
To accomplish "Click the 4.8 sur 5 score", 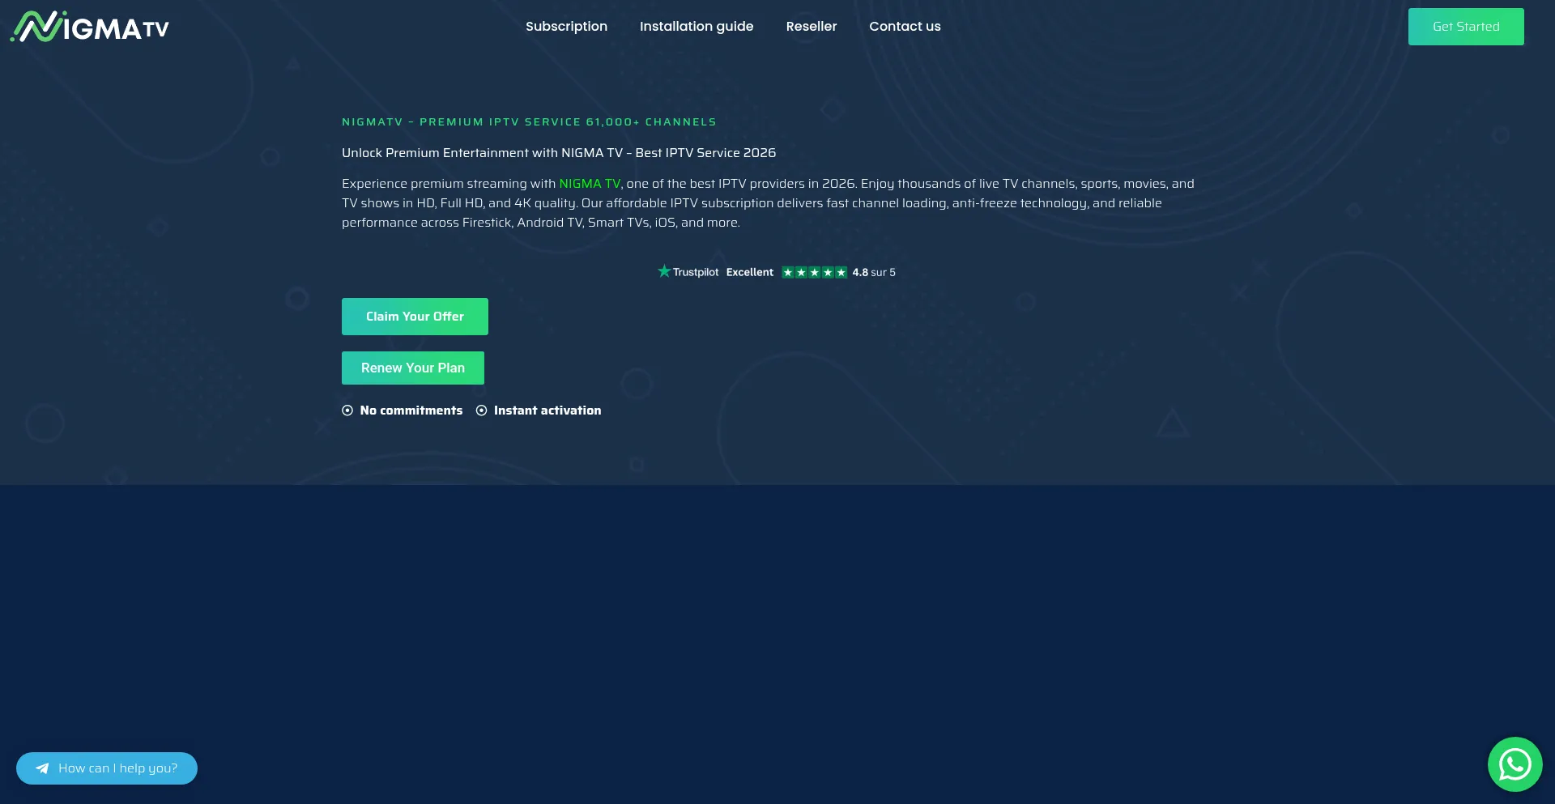I will (x=874, y=272).
